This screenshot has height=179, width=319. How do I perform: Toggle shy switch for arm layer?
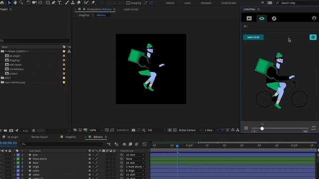coord(90,155)
